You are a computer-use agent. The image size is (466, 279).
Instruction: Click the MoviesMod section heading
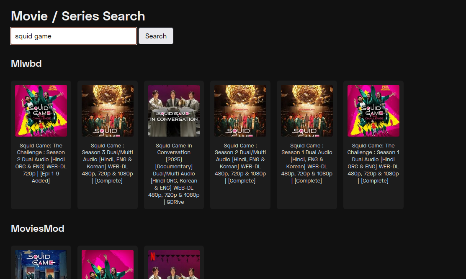pos(37,228)
